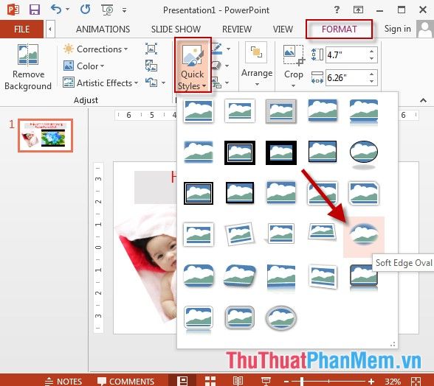434x386 pixels.
Task: Apply Compound Frame, Black style
Action: [x=199, y=193]
